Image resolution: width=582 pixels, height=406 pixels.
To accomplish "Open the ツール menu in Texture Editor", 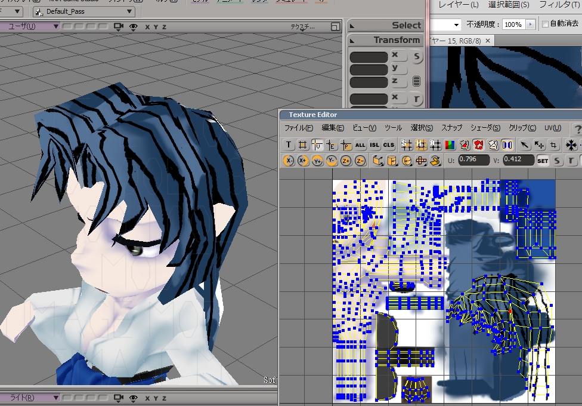I will (393, 128).
